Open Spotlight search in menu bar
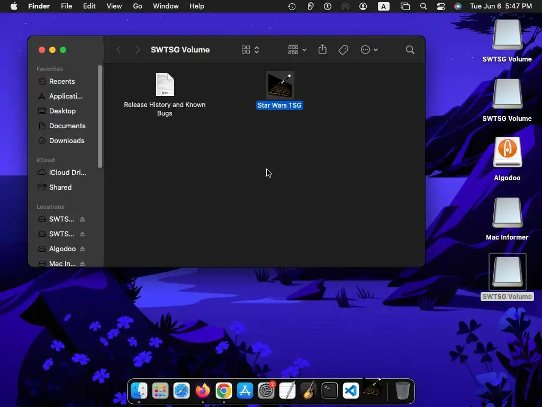The width and height of the screenshot is (542, 407). click(423, 6)
